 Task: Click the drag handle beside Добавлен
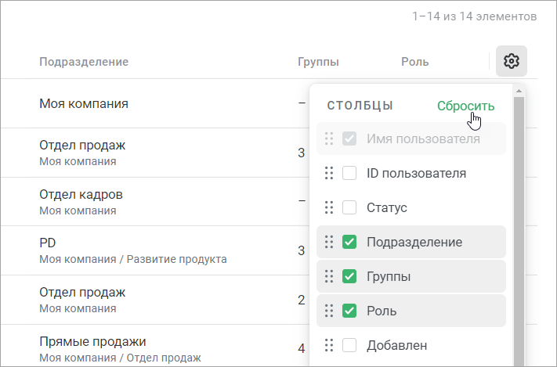(x=329, y=345)
